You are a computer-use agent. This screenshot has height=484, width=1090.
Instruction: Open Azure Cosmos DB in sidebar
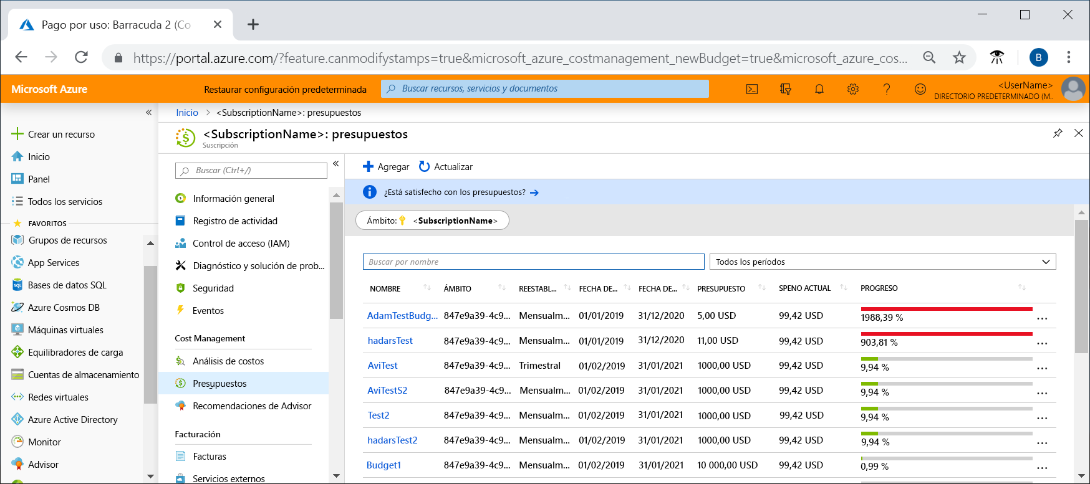(64, 308)
